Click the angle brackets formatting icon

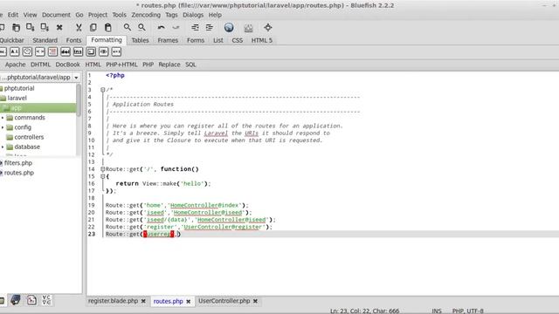(40, 52)
